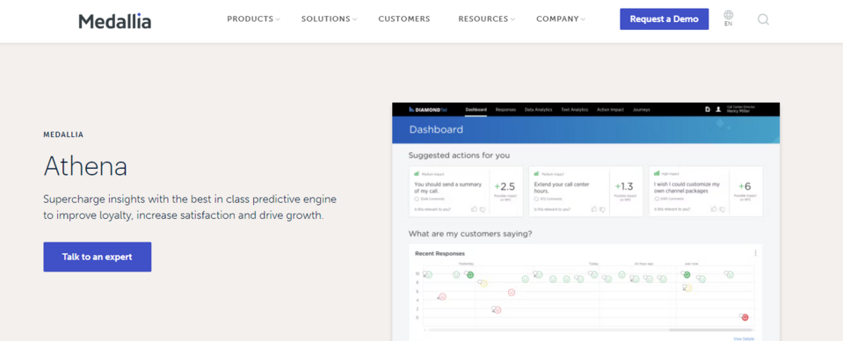
Task: Click comments bubble on channel packages card
Action: click(657, 199)
